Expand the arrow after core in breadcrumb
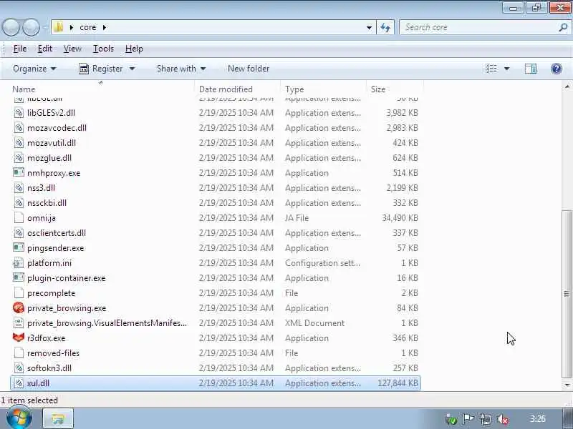573x429 pixels. [105, 27]
